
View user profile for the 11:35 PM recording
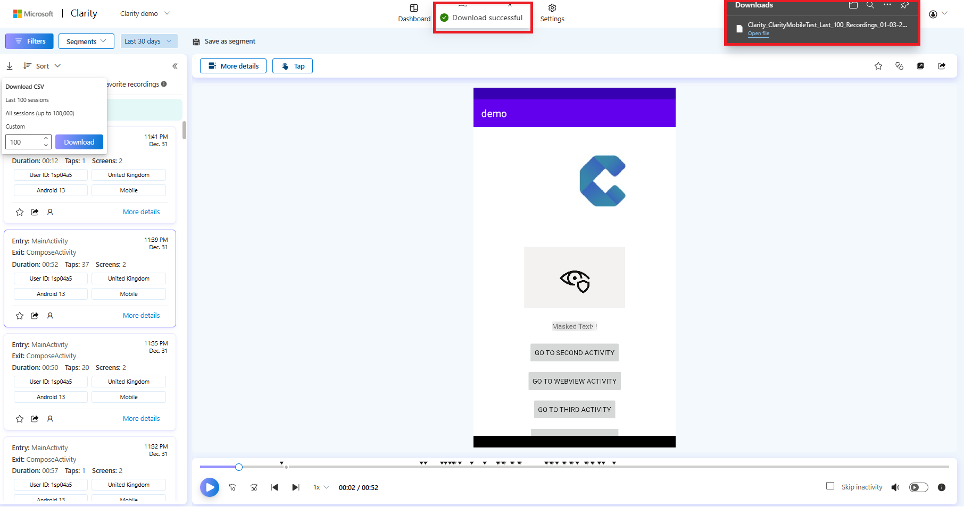(x=50, y=419)
